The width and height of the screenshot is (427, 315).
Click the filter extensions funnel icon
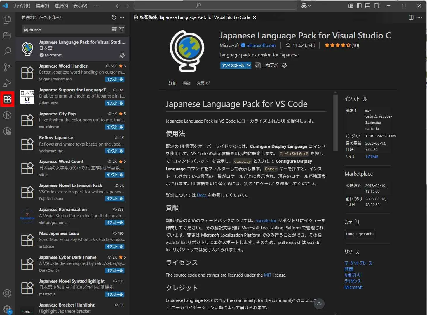pos(122,29)
